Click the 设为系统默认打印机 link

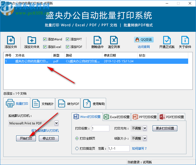tap(45, 131)
